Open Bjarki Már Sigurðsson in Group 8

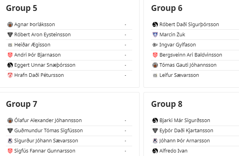coord(185,121)
